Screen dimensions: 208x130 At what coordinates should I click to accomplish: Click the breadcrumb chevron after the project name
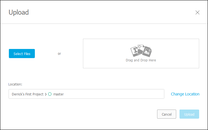[46, 94]
